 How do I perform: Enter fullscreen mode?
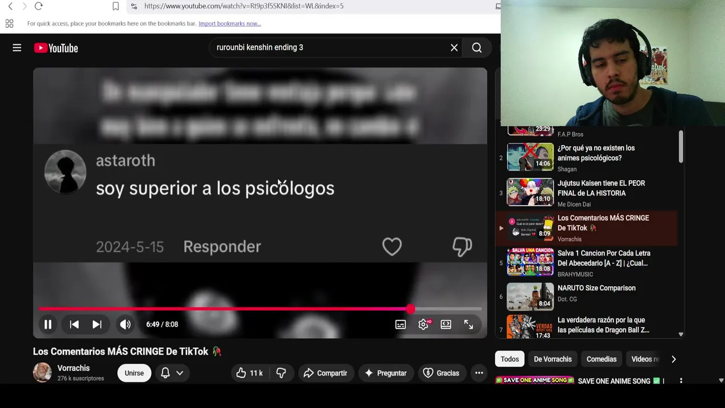click(x=468, y=324)
